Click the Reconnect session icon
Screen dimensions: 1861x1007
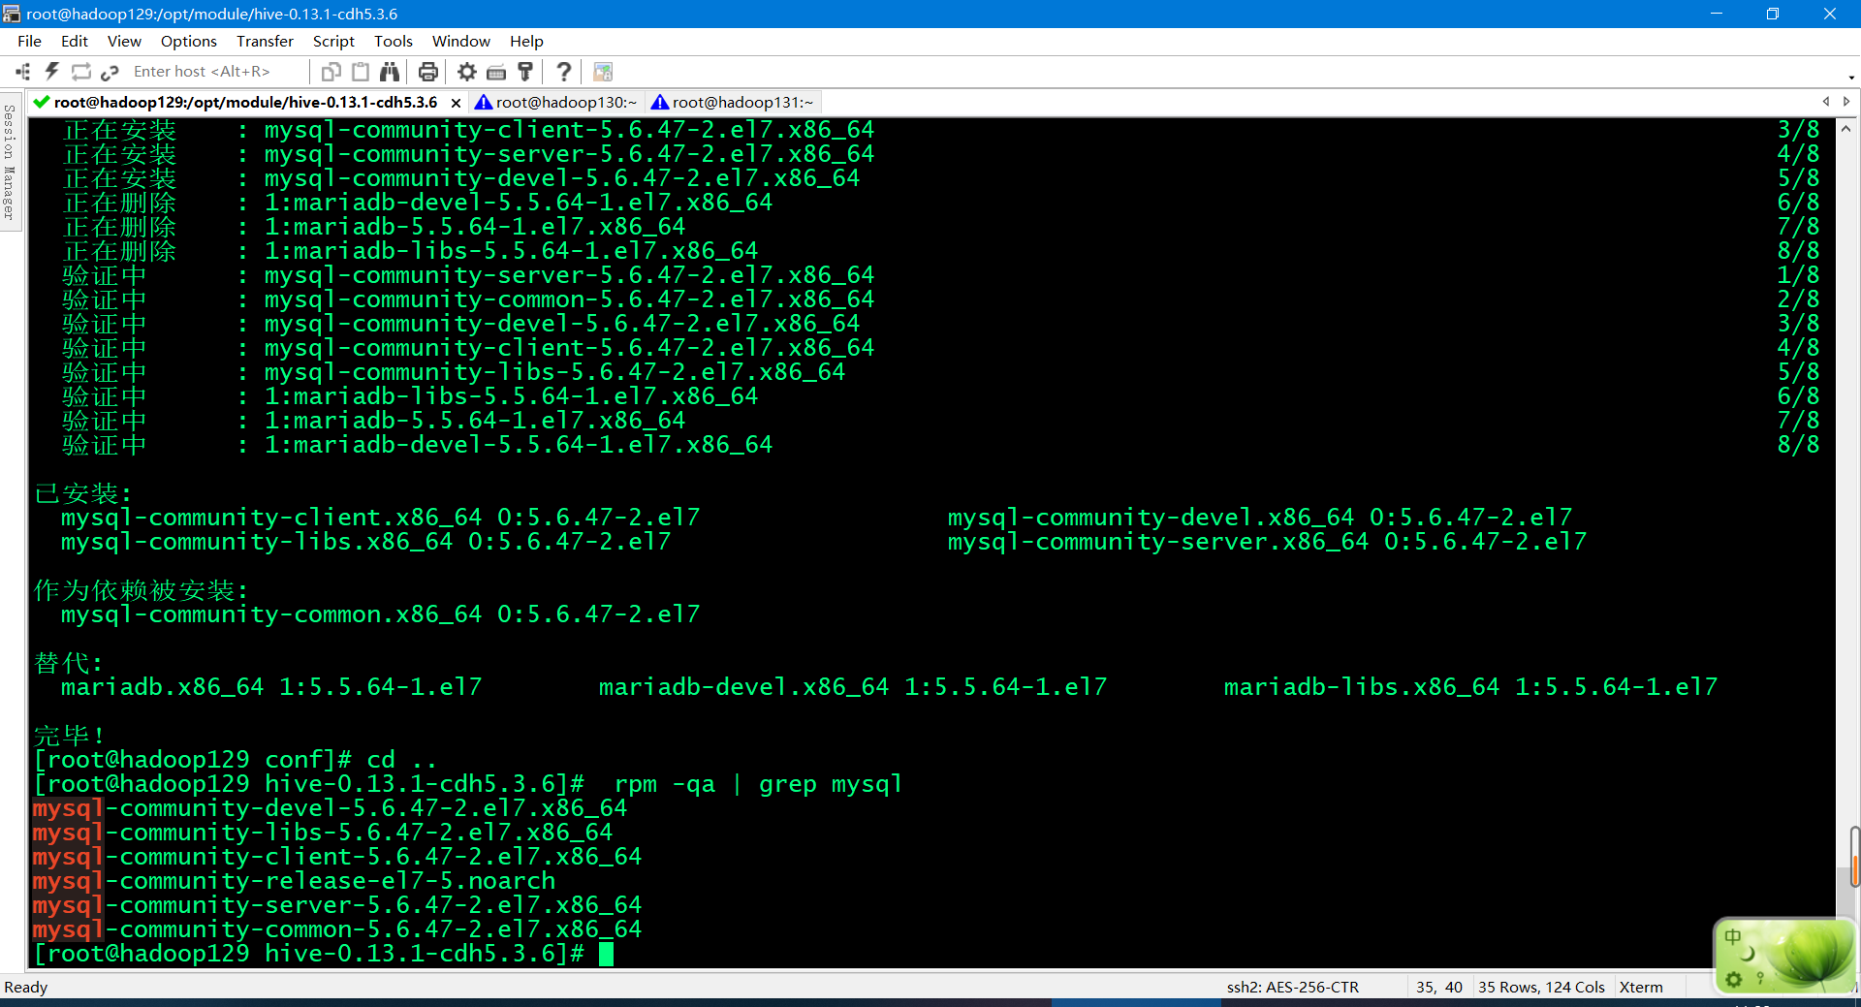click(81, 72)
